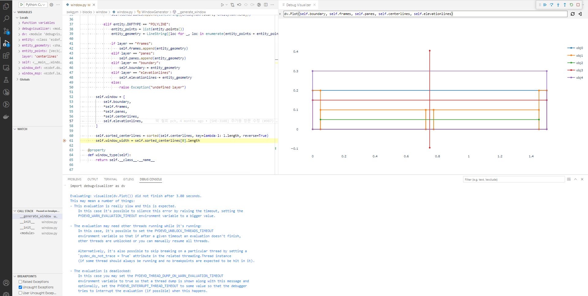Image resolution: width=588 pixels, height=296 pixels.
Task: Switch to the OUTPUT tab
Action: [x=92, y=179]
